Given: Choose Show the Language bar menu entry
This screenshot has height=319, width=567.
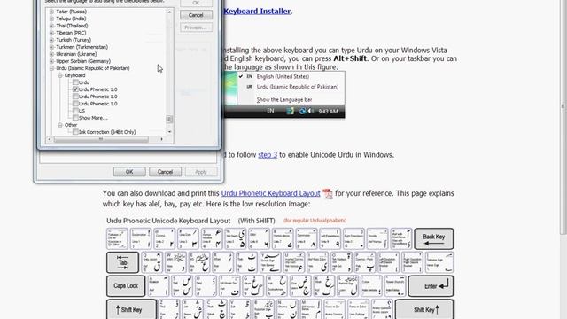Looking at the screenshot, I should pos(284,100).
